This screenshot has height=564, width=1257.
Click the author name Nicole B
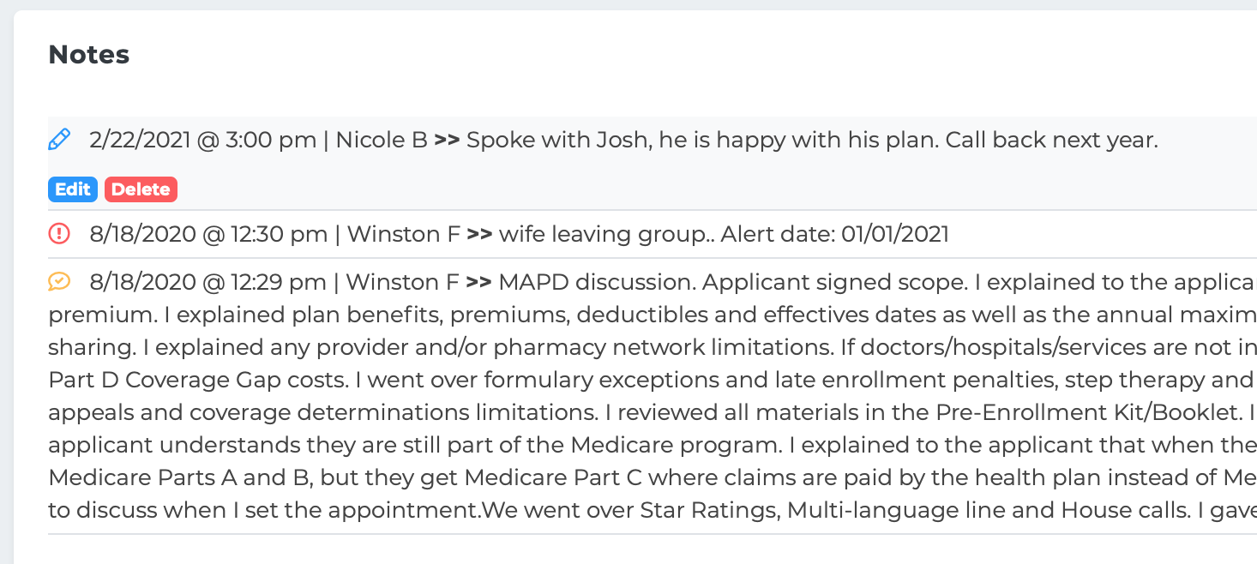click(x=382, y=140)
